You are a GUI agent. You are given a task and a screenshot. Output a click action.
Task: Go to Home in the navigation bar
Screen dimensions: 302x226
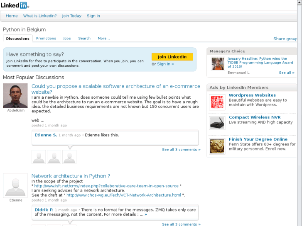point(12,16)
